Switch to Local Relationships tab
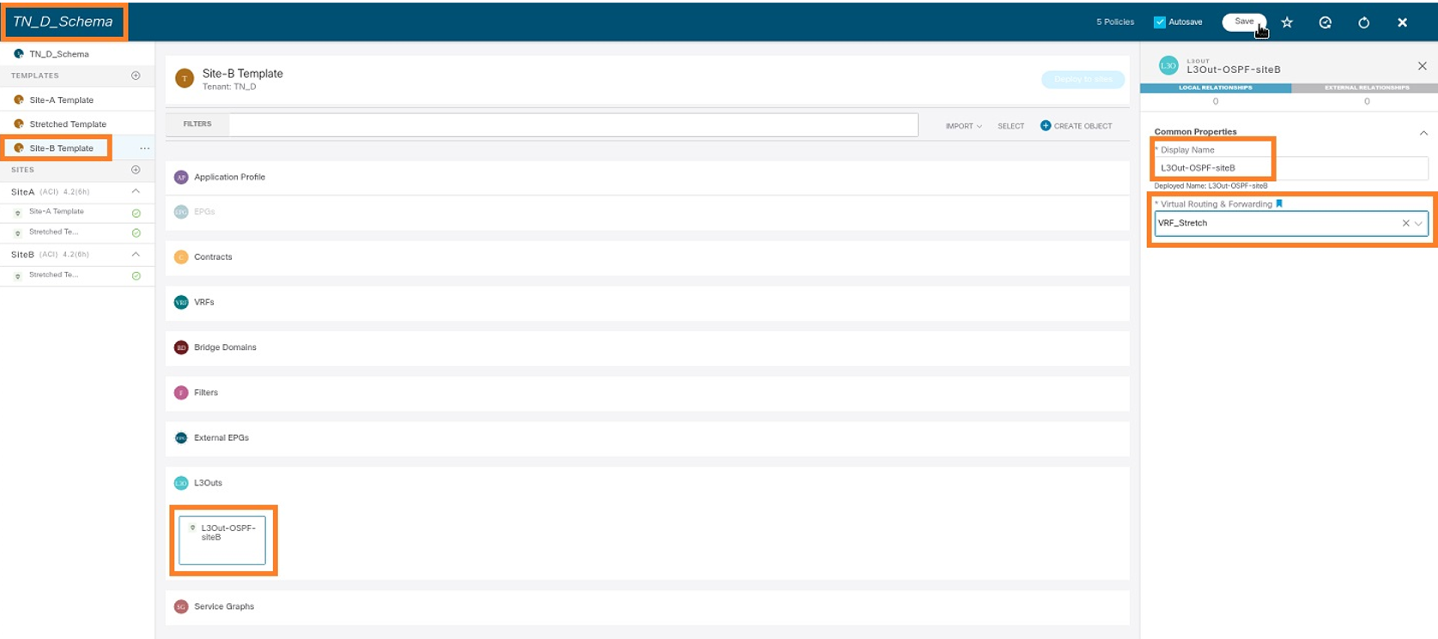The image size is (1438, 639). tap(1215, 87)
